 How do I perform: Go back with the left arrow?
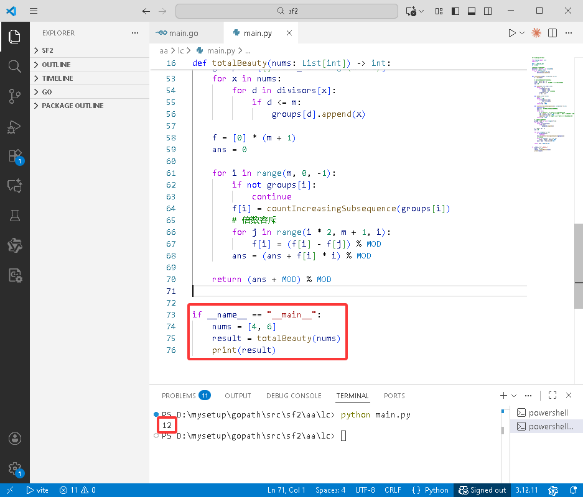point(146,11)
